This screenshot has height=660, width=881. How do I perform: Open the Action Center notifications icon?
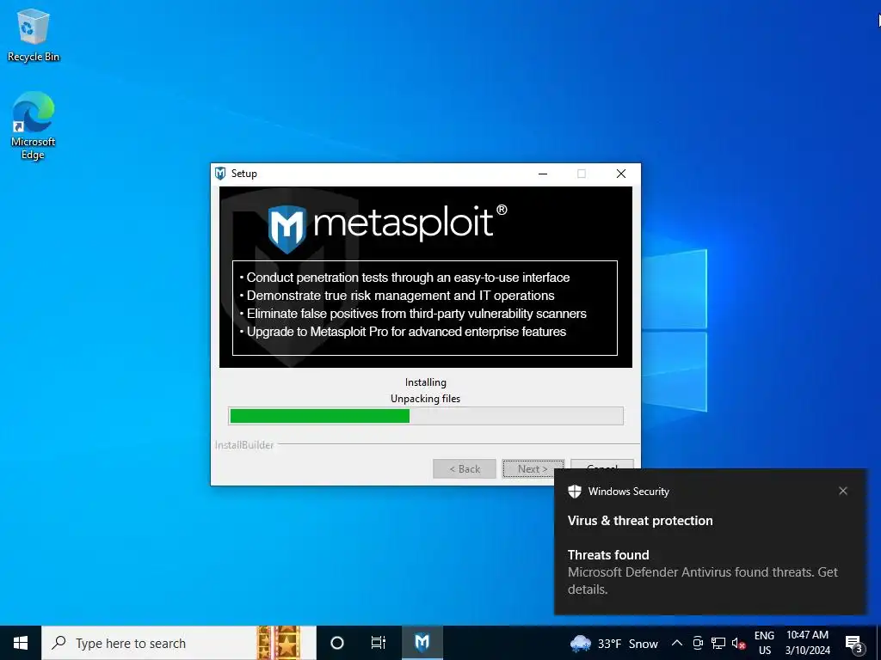854,644
